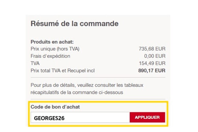This screenshot has height=132, width=198.
Task: Click the 735,68 EUR price value
Action: (152, 49)
